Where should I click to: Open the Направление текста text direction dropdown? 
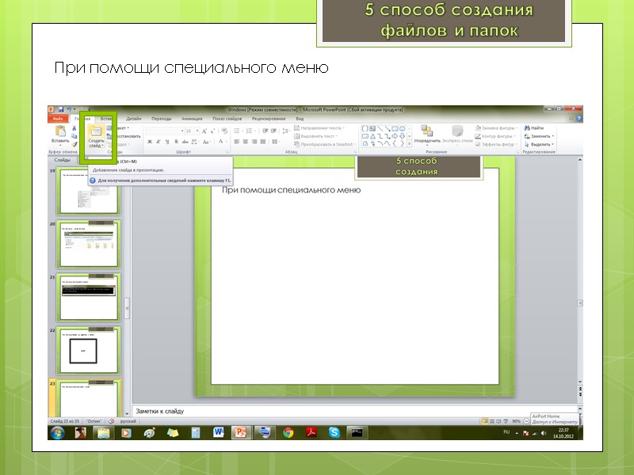coord(319,128)
